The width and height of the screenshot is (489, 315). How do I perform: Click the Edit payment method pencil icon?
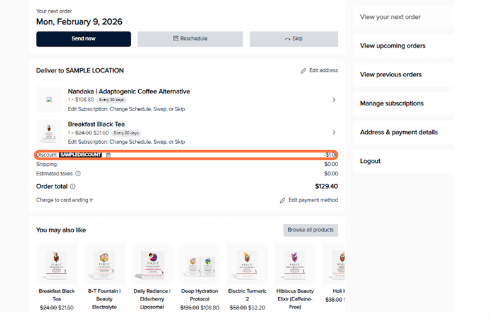pyautogui.click(x=283, y=200)
